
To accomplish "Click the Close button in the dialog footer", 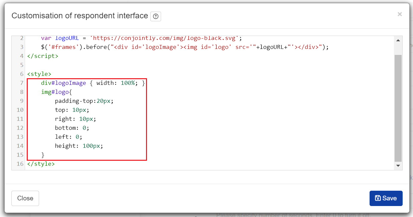I will (x=25, y=198).
